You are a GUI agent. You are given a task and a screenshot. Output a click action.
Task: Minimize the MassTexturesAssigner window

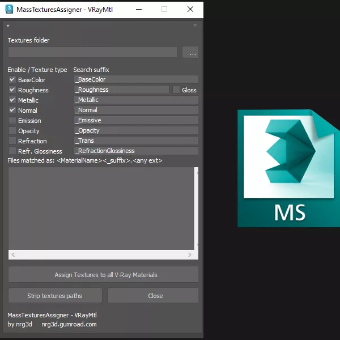click(x=139, y=9)
